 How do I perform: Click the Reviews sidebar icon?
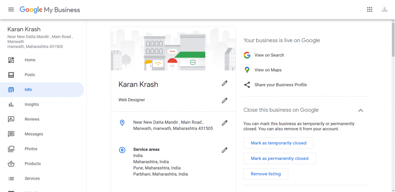point(11,119)
